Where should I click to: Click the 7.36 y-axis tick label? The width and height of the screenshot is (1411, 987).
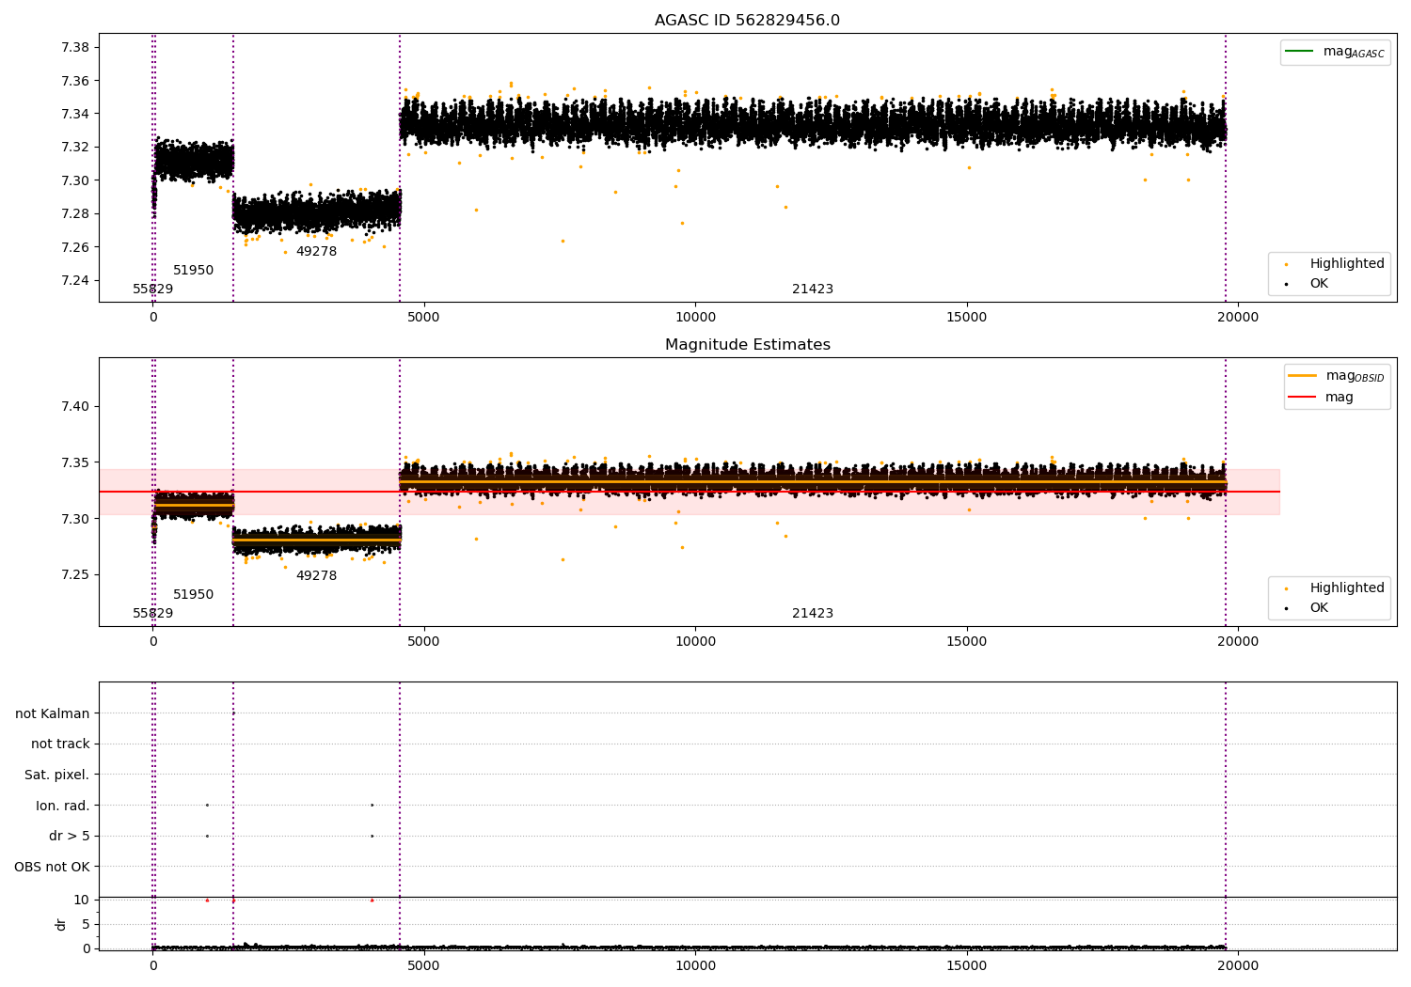point(75,81)
